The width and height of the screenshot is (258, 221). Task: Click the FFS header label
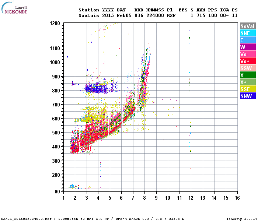tap(183, 10)
